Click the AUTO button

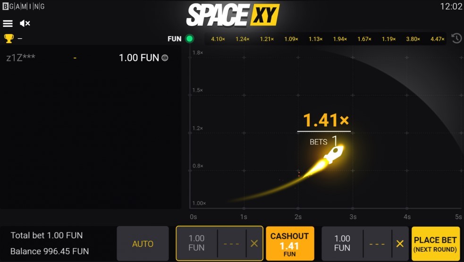(143, 244)
